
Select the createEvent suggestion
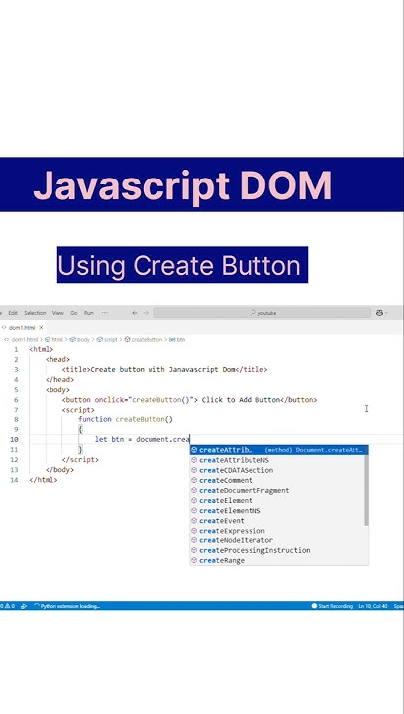pos(277,521)
